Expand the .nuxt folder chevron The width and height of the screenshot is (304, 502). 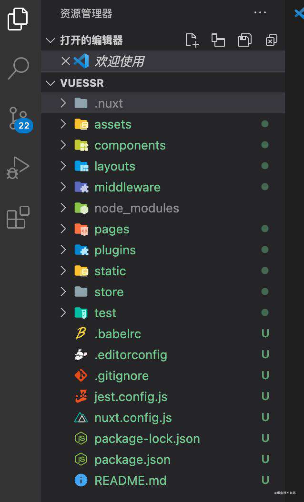[x=63, y=103]
